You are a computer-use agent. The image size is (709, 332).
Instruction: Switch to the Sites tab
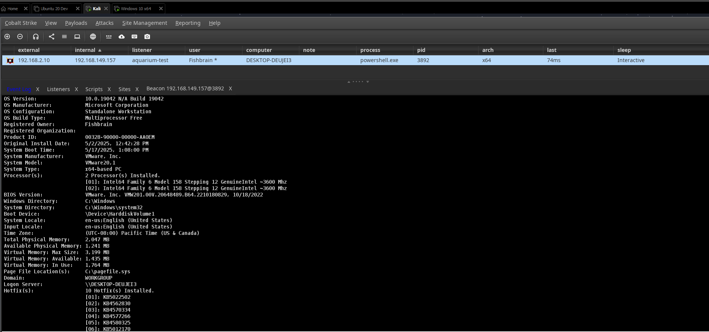tap(124, 89)
